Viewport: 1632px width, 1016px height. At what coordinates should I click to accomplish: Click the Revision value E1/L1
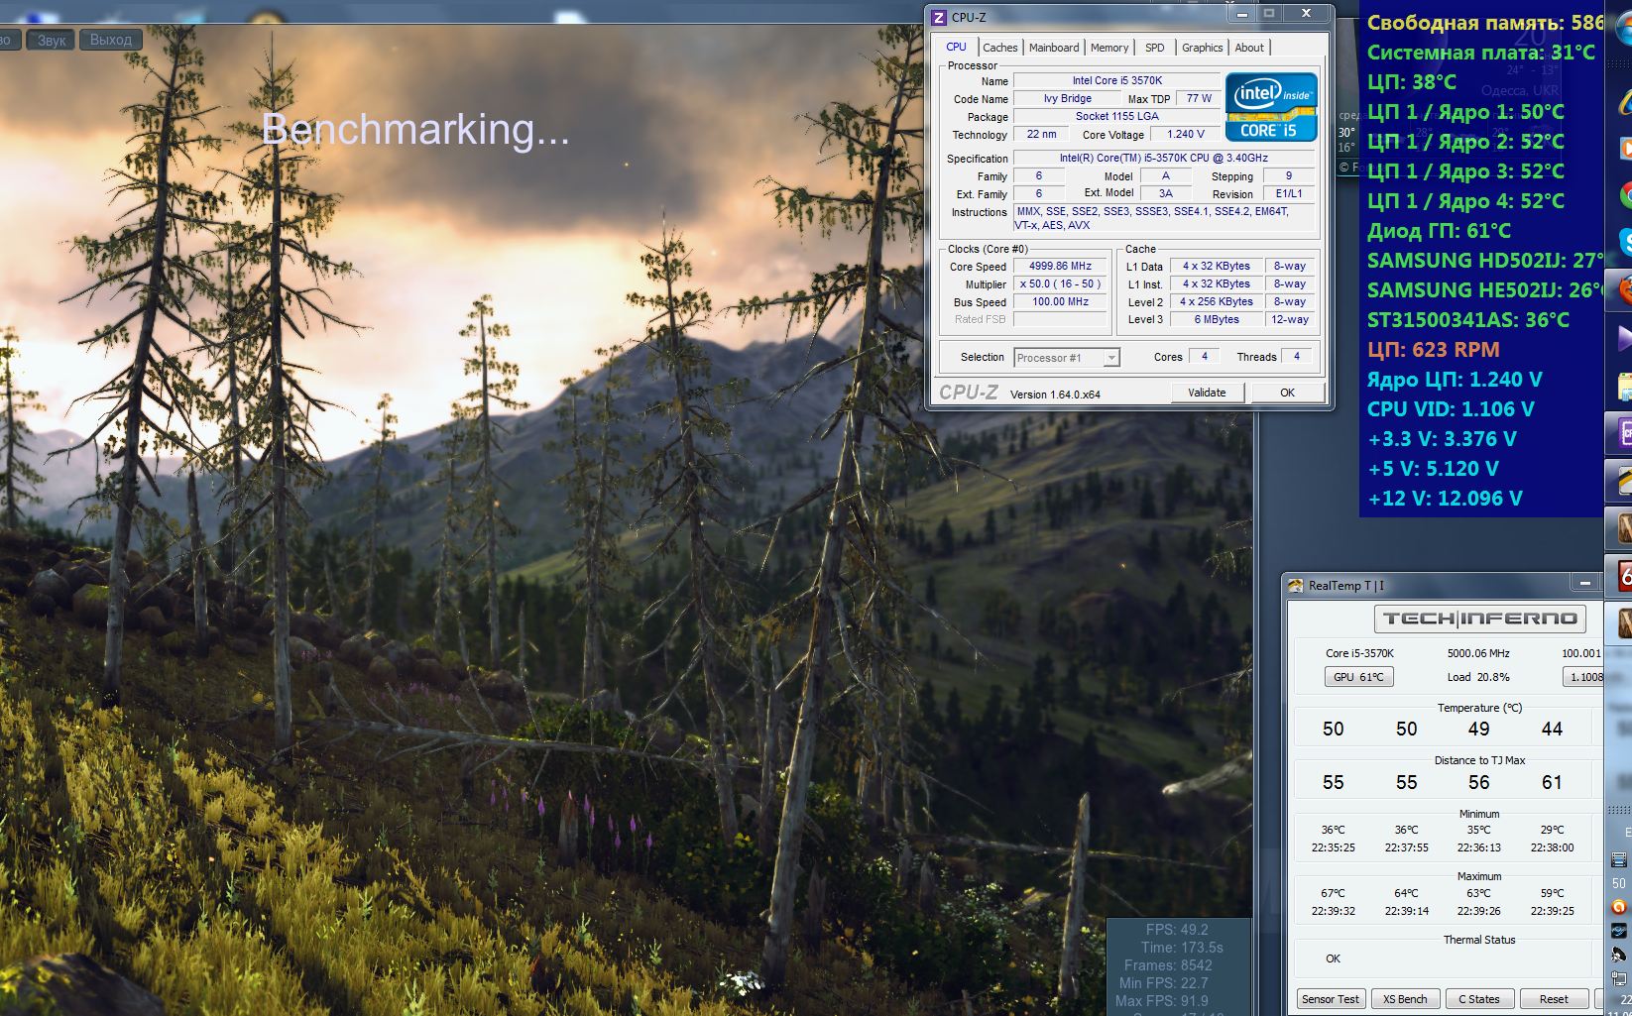[1289, 193]
